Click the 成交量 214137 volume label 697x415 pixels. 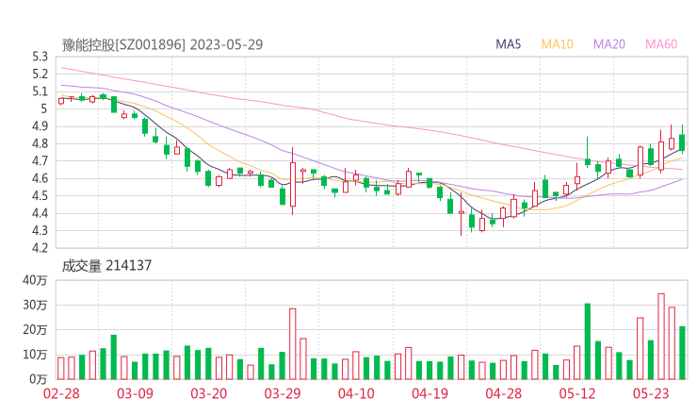[106, 266]
